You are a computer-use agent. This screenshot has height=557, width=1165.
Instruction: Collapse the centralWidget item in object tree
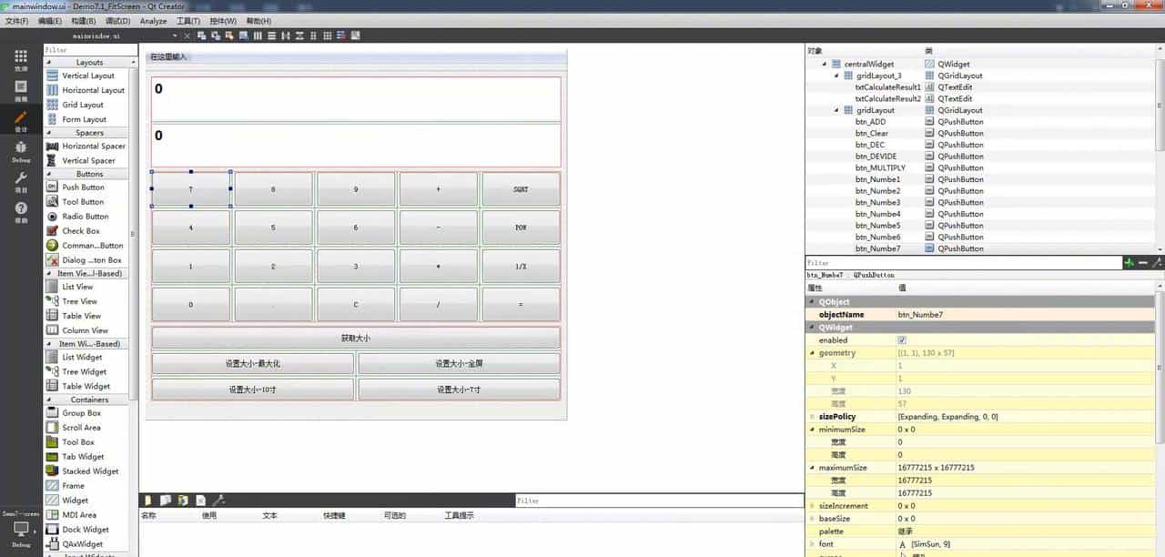click(825, 64)
